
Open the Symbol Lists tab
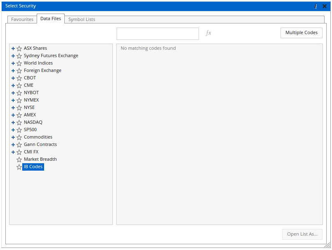coord(82,19)
